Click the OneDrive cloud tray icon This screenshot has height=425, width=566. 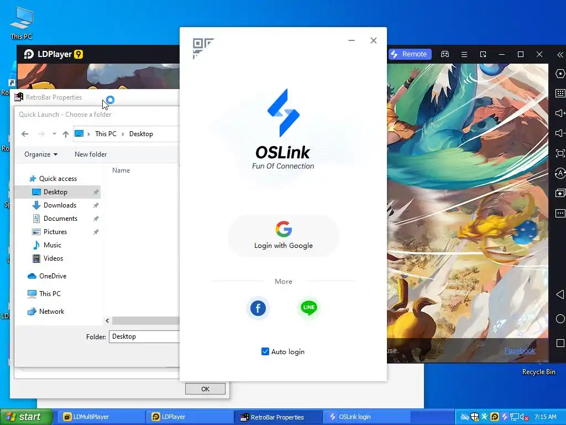click(464, 417)
